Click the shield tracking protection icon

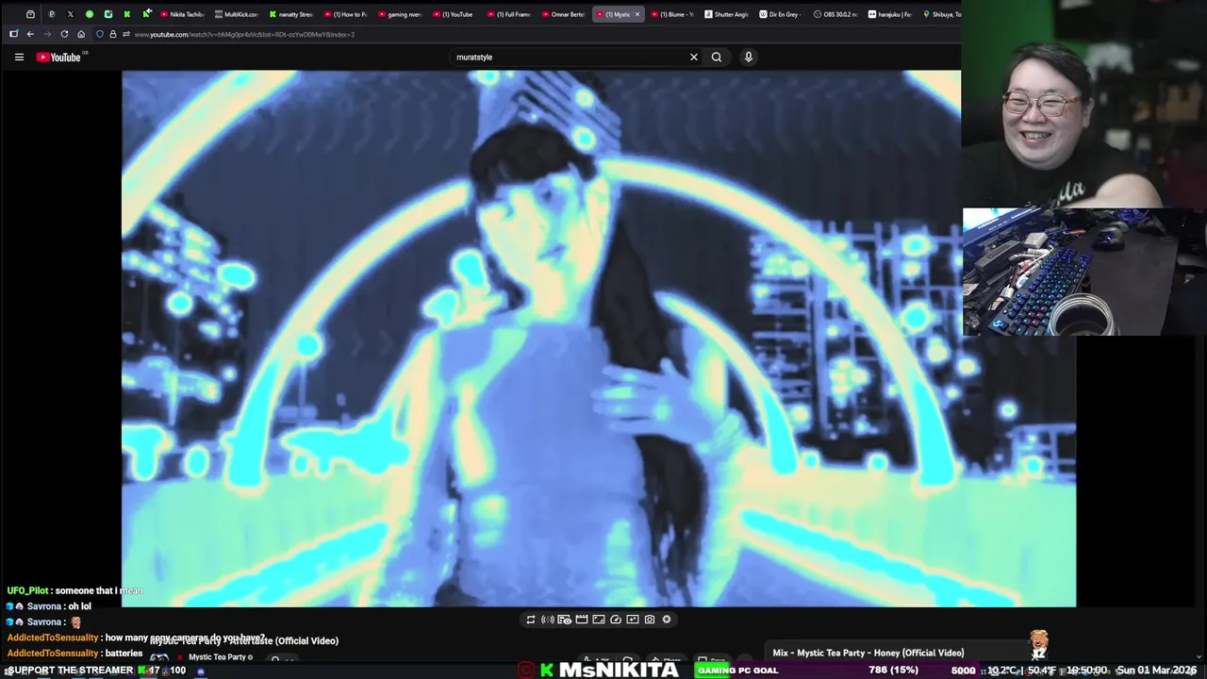pyautogui.click(x=100, y=34)
